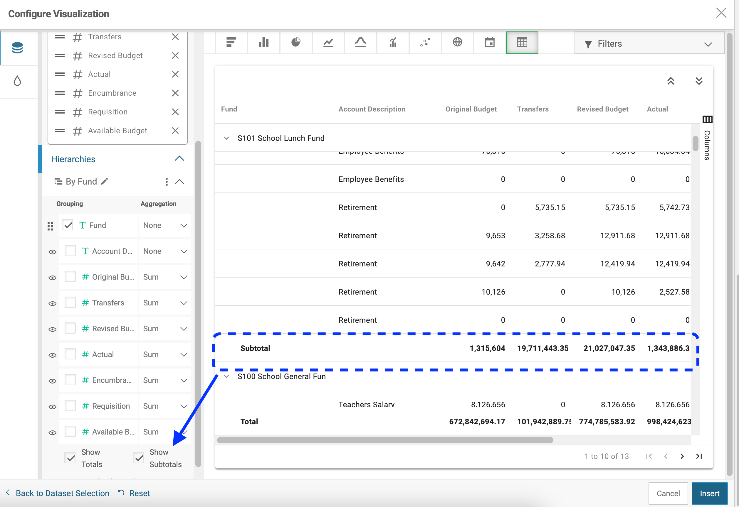Remove the Actual column
The height and width of the screenshot is (507, 739).
pos(175,74)
